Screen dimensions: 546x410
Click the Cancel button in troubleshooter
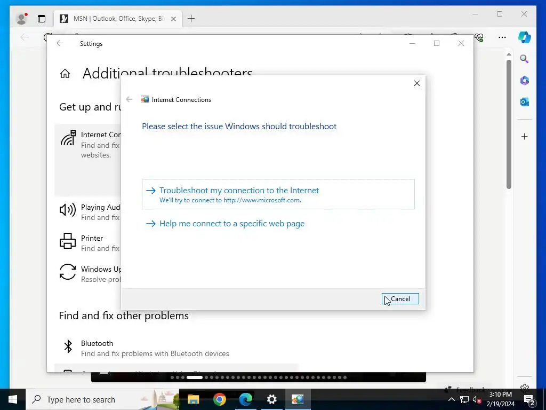(400, 299)
